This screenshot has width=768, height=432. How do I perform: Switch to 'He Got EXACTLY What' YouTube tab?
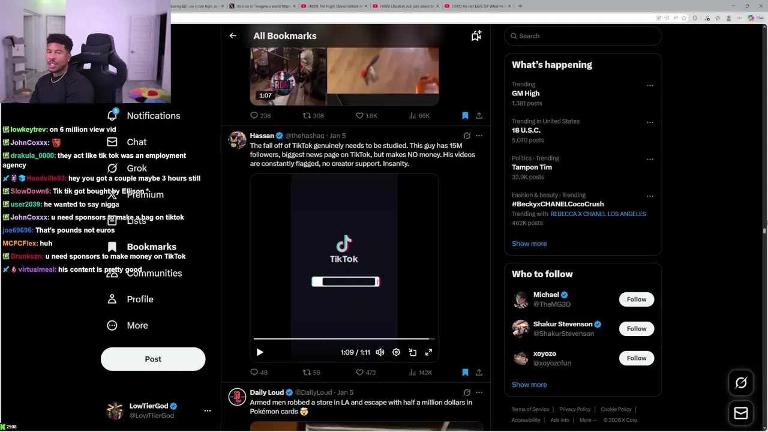(477, 6)
